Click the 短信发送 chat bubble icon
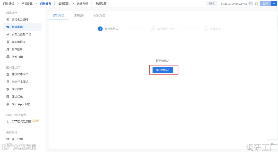The width and height of the screenshot is (278, 152). click(8, 27)
